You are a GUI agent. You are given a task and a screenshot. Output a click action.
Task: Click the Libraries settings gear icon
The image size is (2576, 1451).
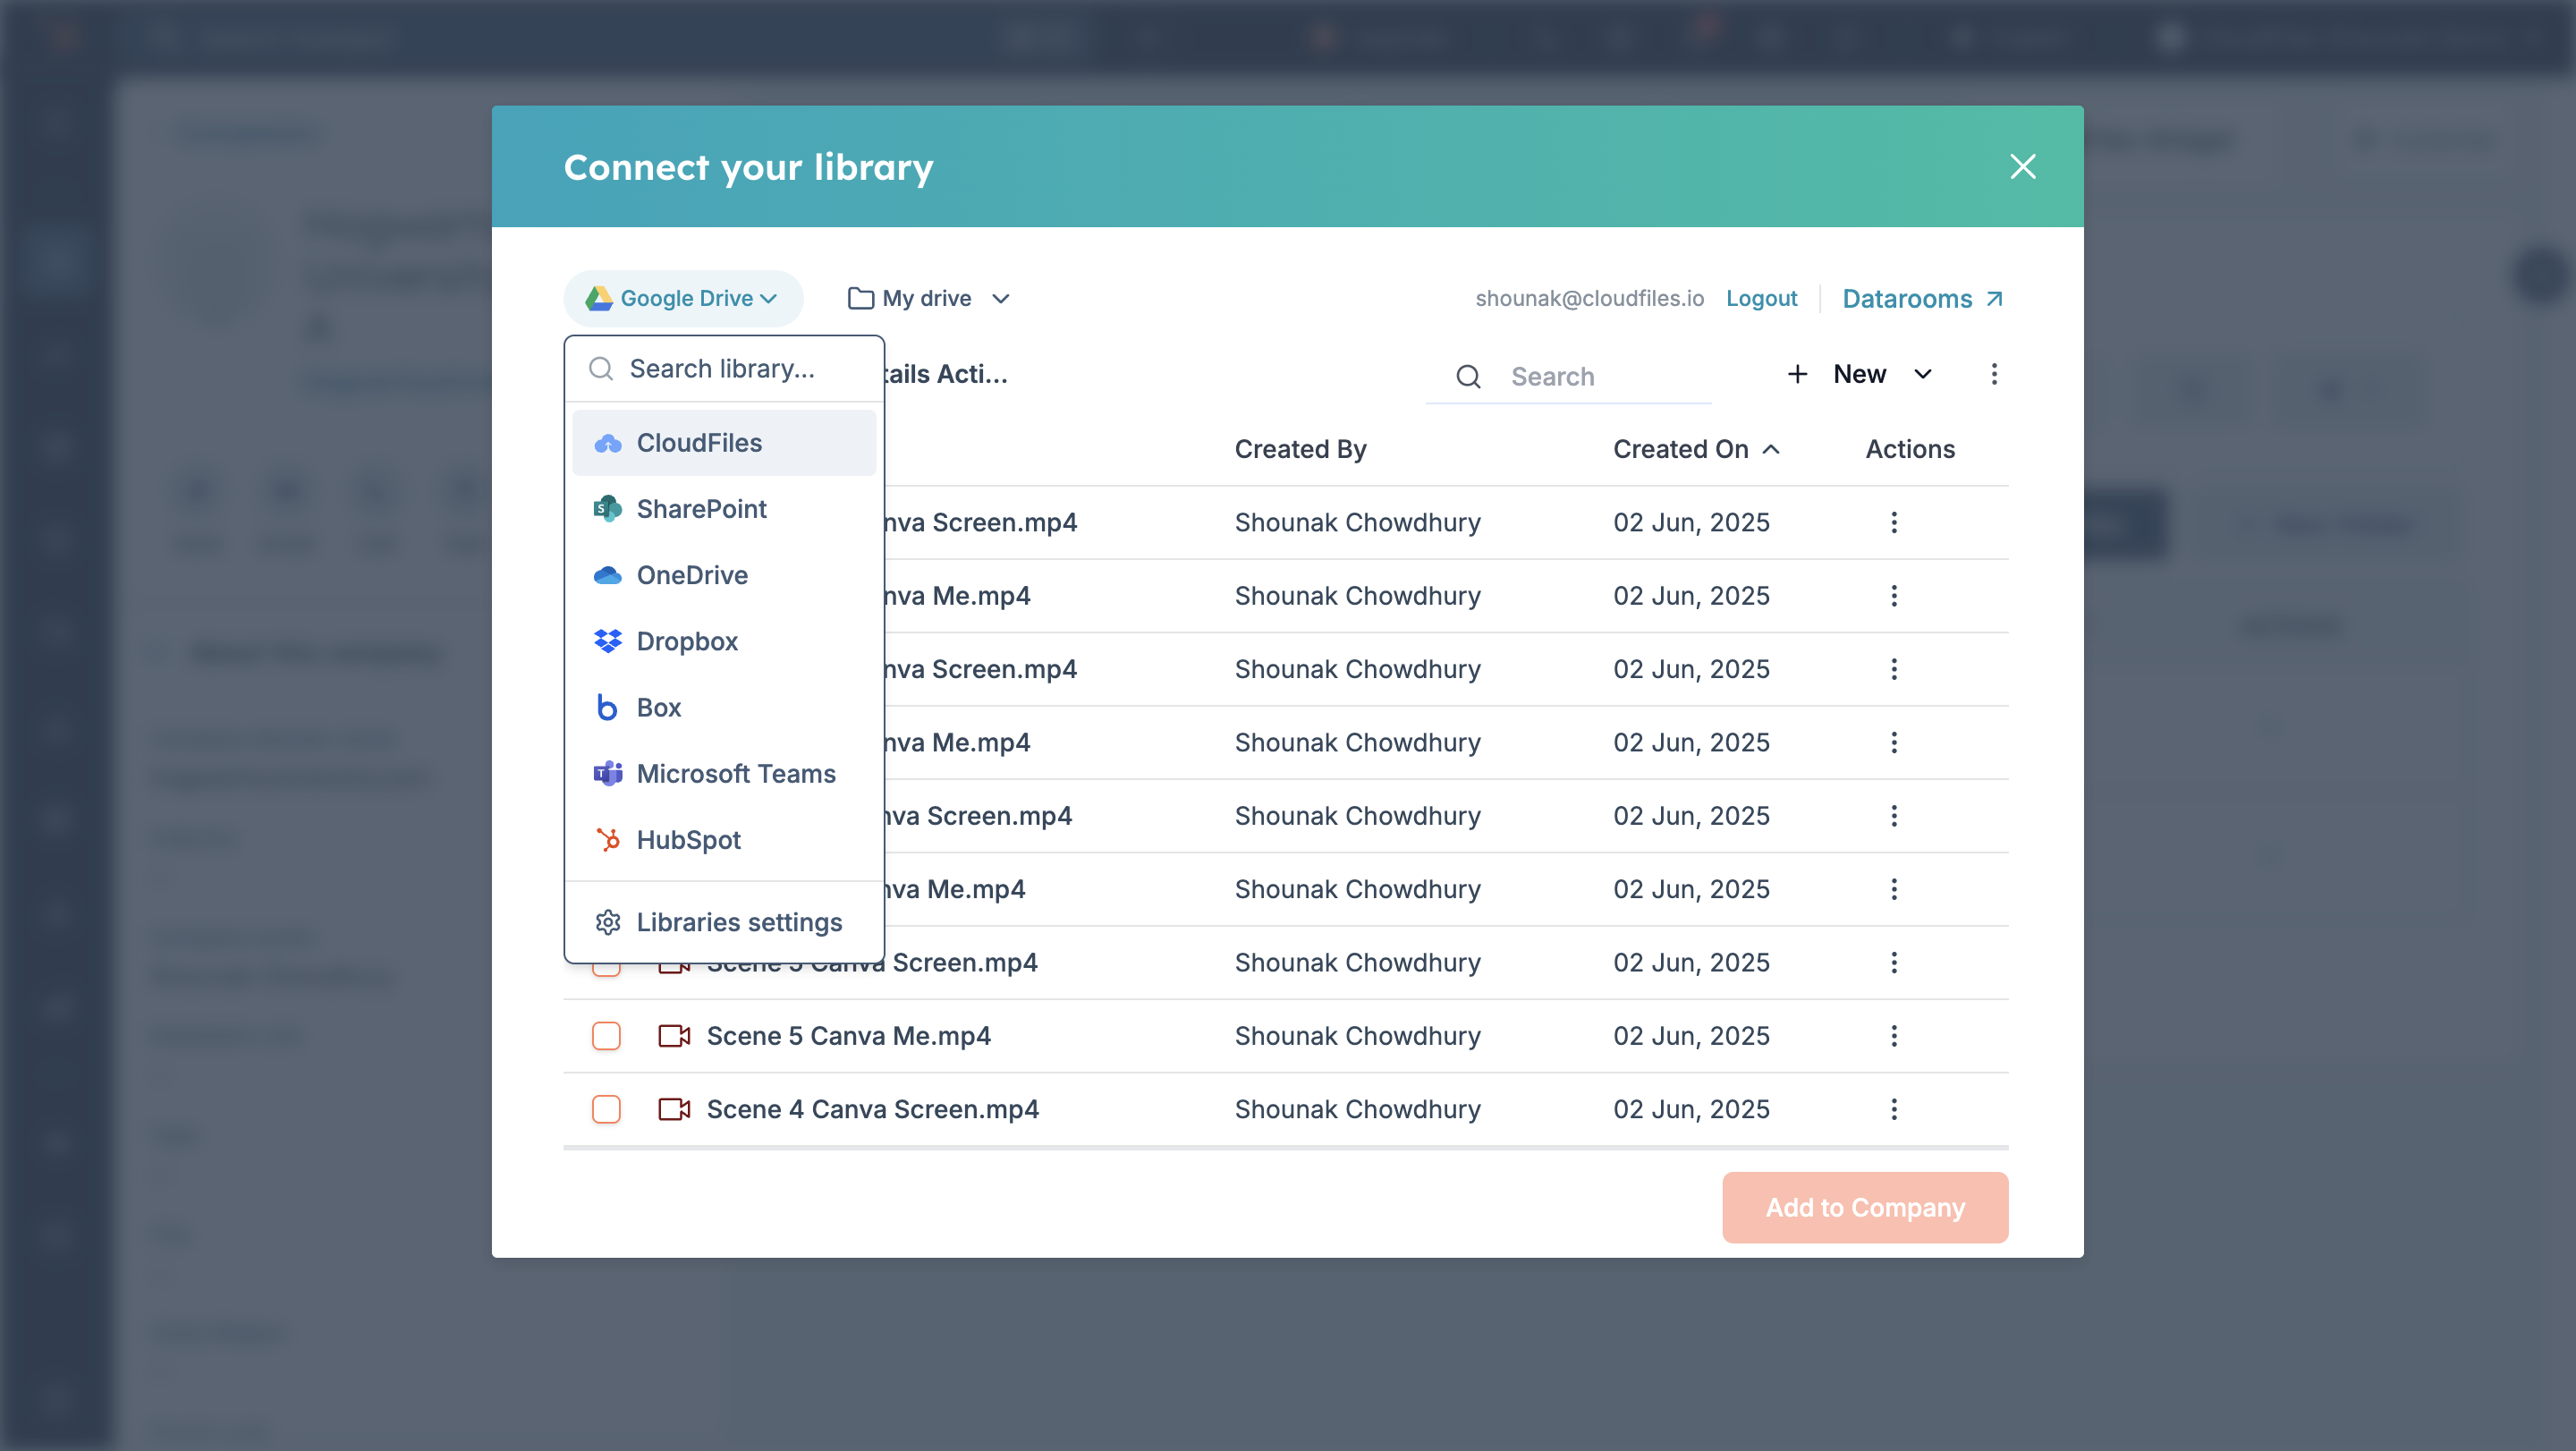click(607, 922)
